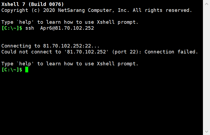Image resolution: width=210 pixels, height=135 pixels.
Task: Click the scrollbar down arrow
Action: [206, 131]
